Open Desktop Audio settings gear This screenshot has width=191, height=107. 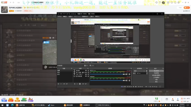point(129,80)
